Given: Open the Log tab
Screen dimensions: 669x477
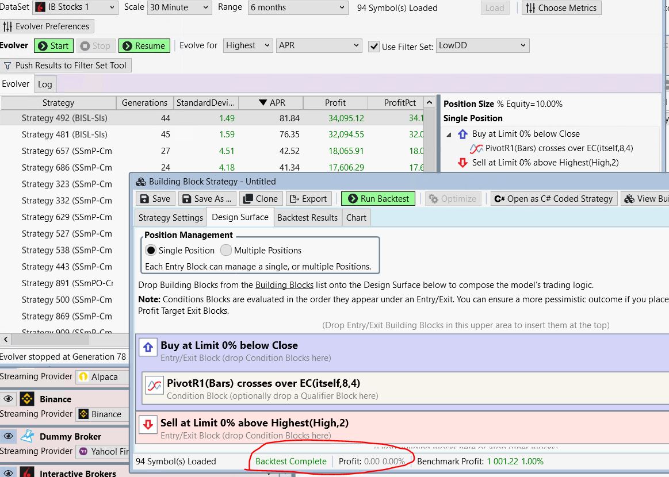Looking at the screenshot, I should (x=45, y=84).
